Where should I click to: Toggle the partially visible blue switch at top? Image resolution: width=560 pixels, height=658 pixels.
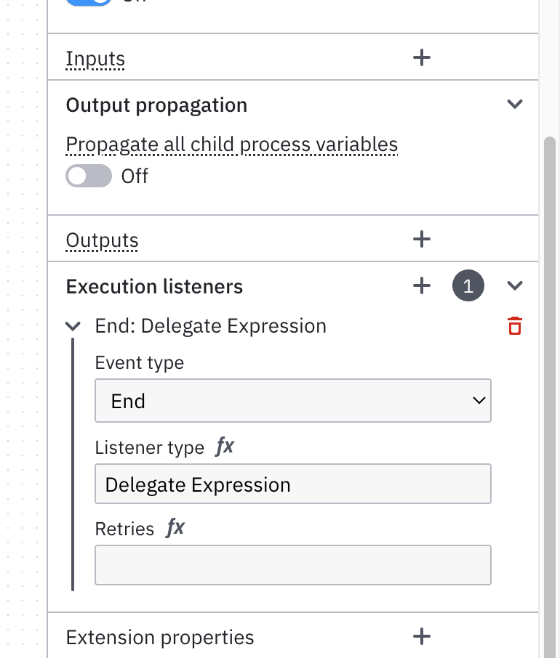coord(89,2)
